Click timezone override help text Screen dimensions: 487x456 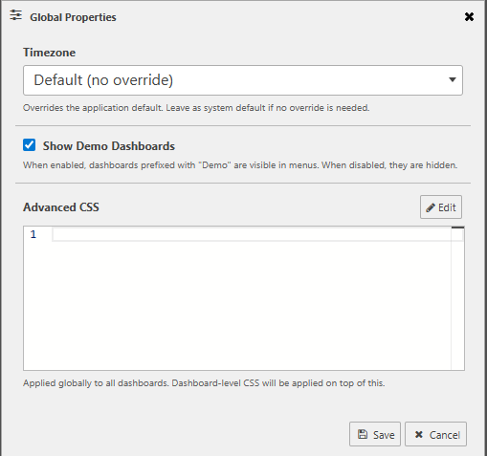click(x=196, y=108)
